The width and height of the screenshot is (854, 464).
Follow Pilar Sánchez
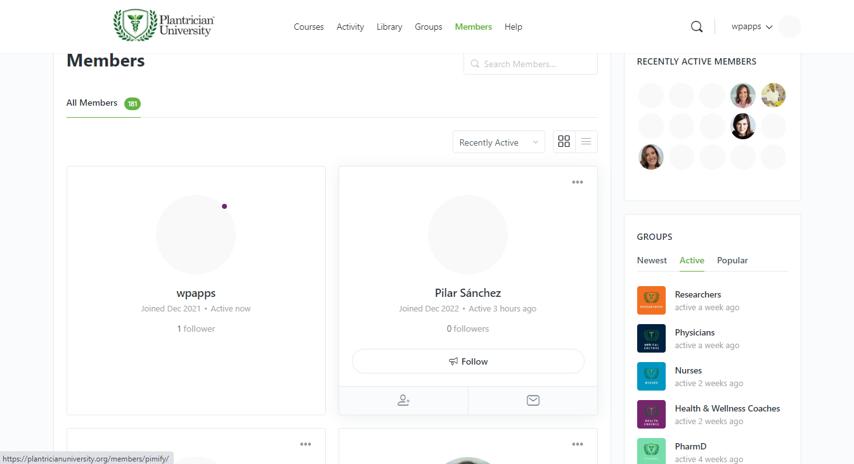coord(468,361)
